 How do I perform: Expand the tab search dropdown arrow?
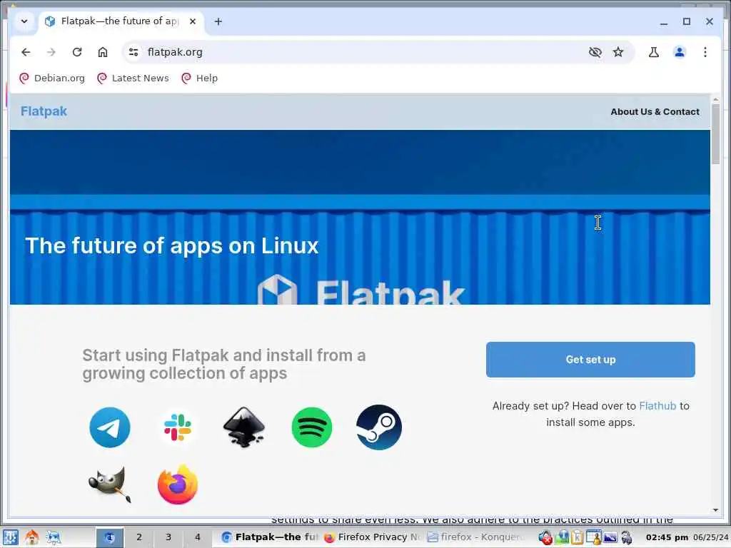(x=24, y=21)
